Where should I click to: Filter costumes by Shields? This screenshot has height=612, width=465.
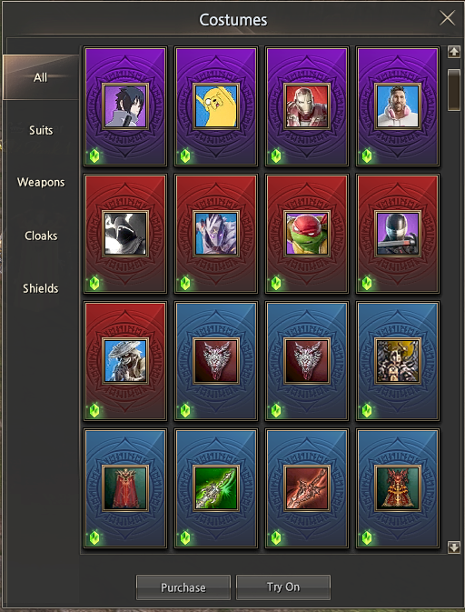[41, 288]
